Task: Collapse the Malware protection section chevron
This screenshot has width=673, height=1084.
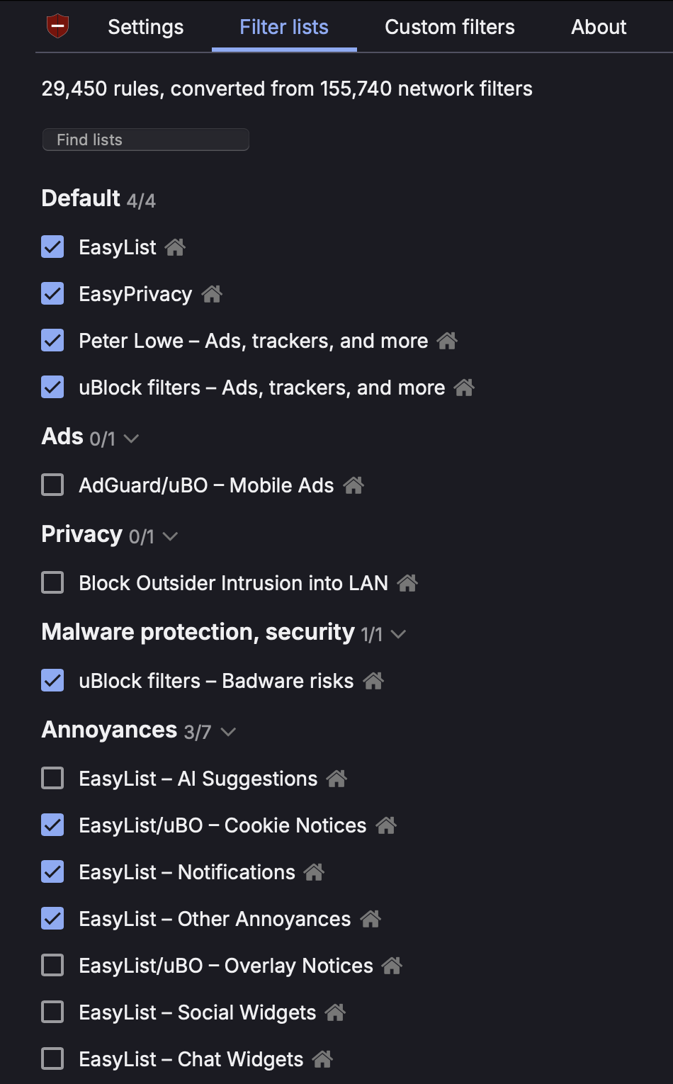Action: point(400,635)
